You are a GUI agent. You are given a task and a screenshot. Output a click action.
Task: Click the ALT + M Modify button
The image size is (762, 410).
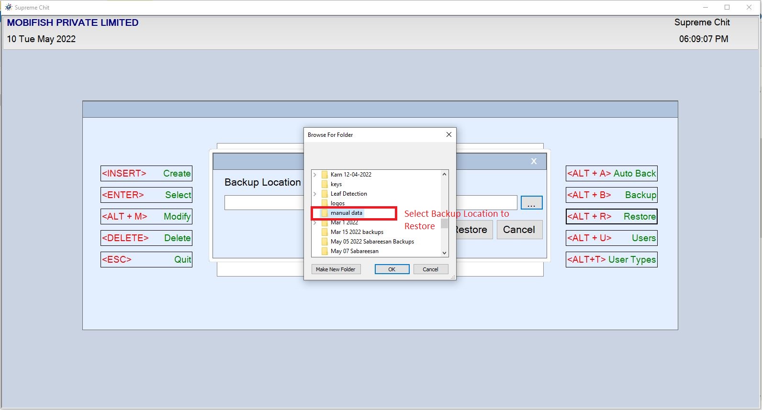146,216
